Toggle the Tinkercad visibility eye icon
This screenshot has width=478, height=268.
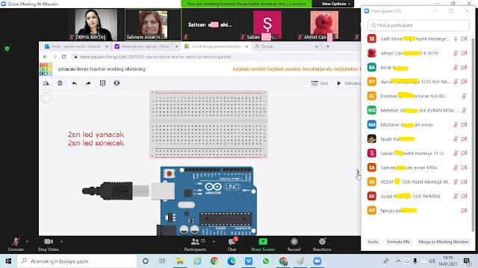117,83
